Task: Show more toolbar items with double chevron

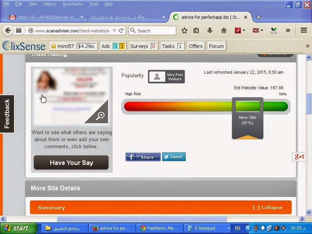Action: 288,31
